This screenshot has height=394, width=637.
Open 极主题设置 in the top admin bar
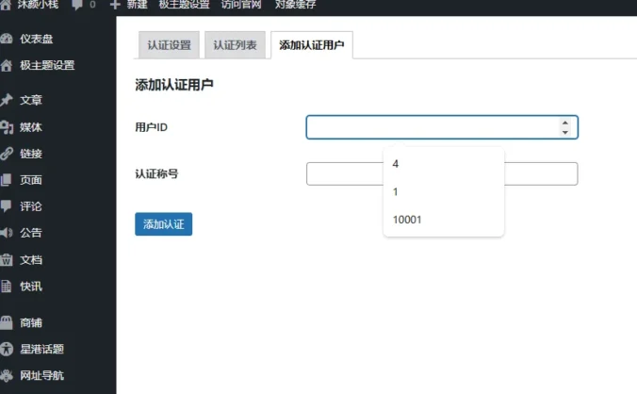click(x=185, y=6)
